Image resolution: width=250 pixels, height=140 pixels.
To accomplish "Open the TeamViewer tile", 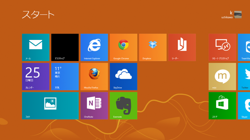I will click(x=244, y=47).
